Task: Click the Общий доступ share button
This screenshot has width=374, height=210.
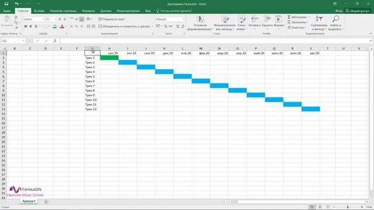Action: [x=357, y=11]
